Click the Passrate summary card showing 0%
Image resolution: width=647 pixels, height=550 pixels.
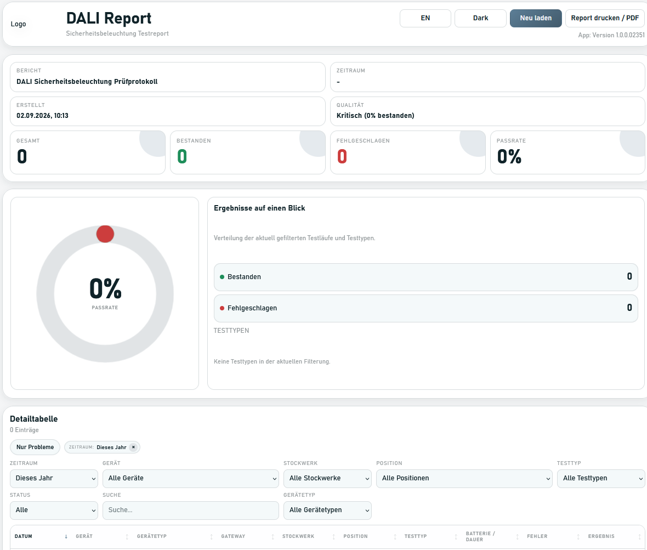pyautogui.click(x=567, y=152)
